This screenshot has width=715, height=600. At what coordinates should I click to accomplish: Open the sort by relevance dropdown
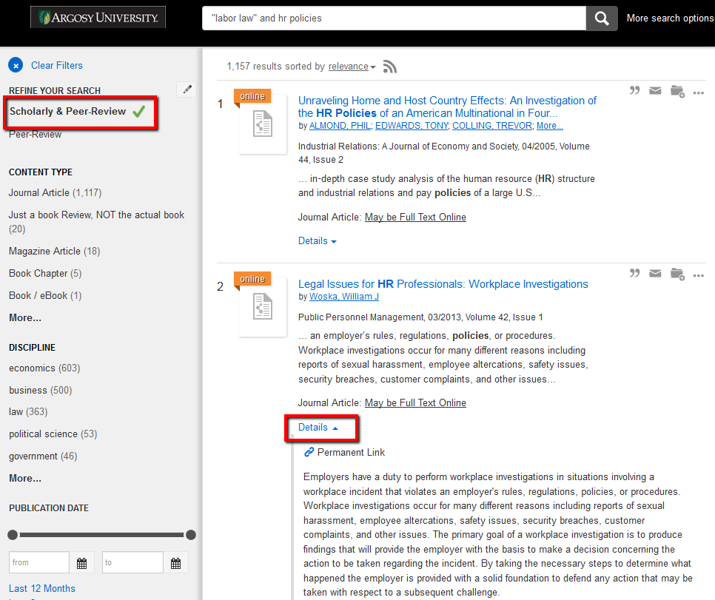352,67
